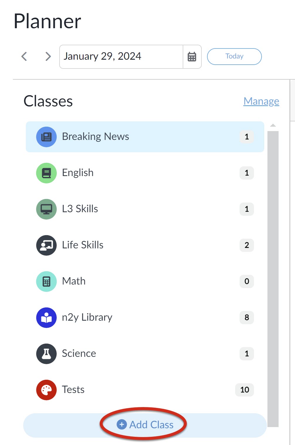Screen dimensions: 295x445
Task: Go to the previous date with left chevron
Action: [x=24, y=56]
